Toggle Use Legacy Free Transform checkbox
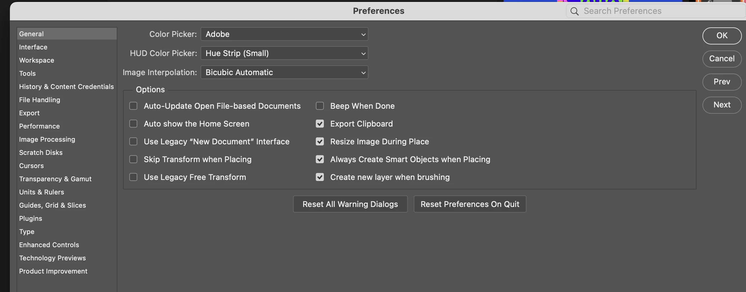 coord(133,177)
